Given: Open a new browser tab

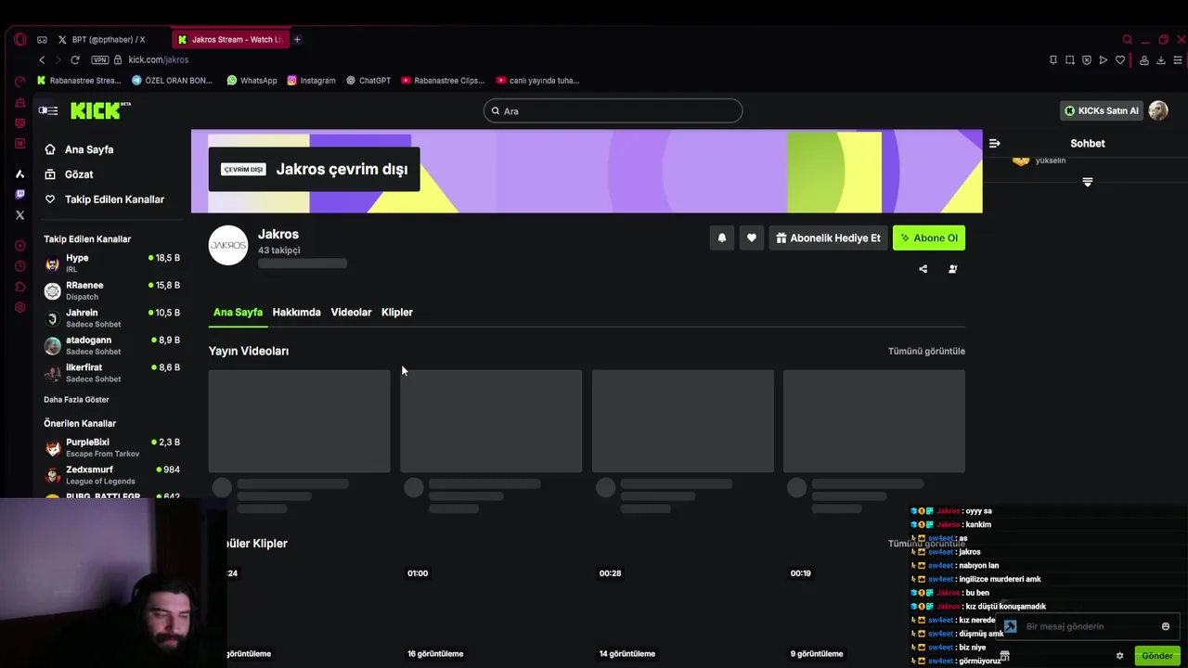Looking at the screenshot, I should [x=297, y=40].
